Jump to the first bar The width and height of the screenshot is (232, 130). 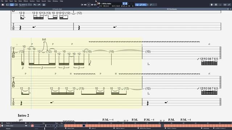click(x=82, y=5)
